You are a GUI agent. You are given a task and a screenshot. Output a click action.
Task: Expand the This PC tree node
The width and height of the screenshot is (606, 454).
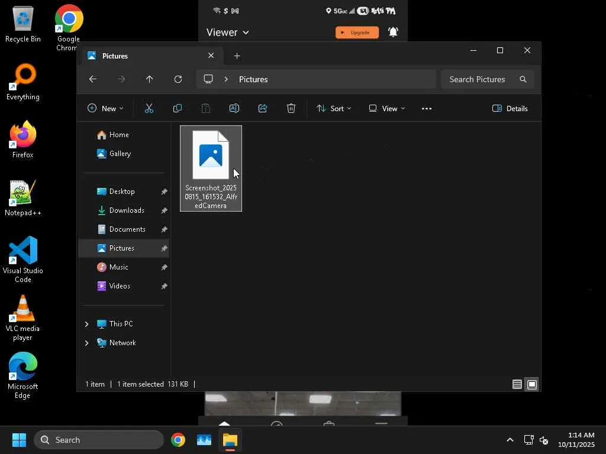coord(87,324)
